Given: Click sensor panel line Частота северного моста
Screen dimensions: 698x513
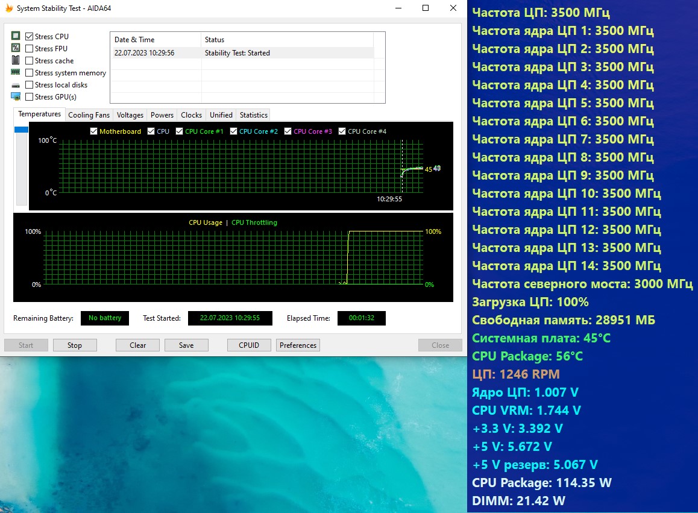Looking at the screenshot, I should (x=582, y=284).
